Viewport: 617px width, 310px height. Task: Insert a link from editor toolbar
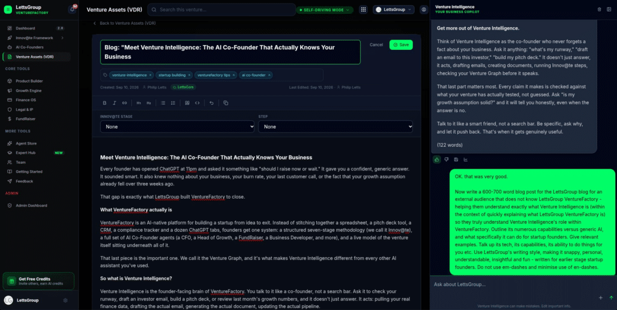(x=124, y=103)
